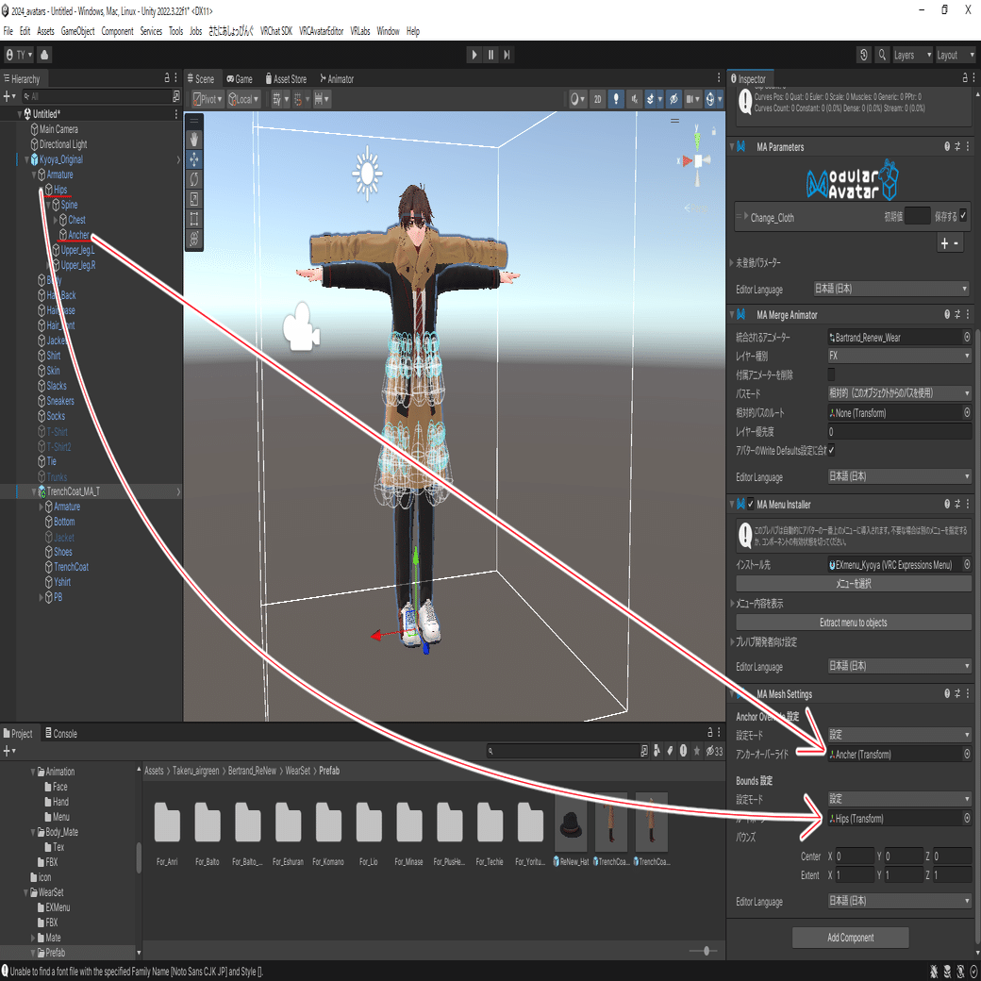Open the レイヤー種別 FX dropdown
This screenshot has height=981, width=981.
897,356
